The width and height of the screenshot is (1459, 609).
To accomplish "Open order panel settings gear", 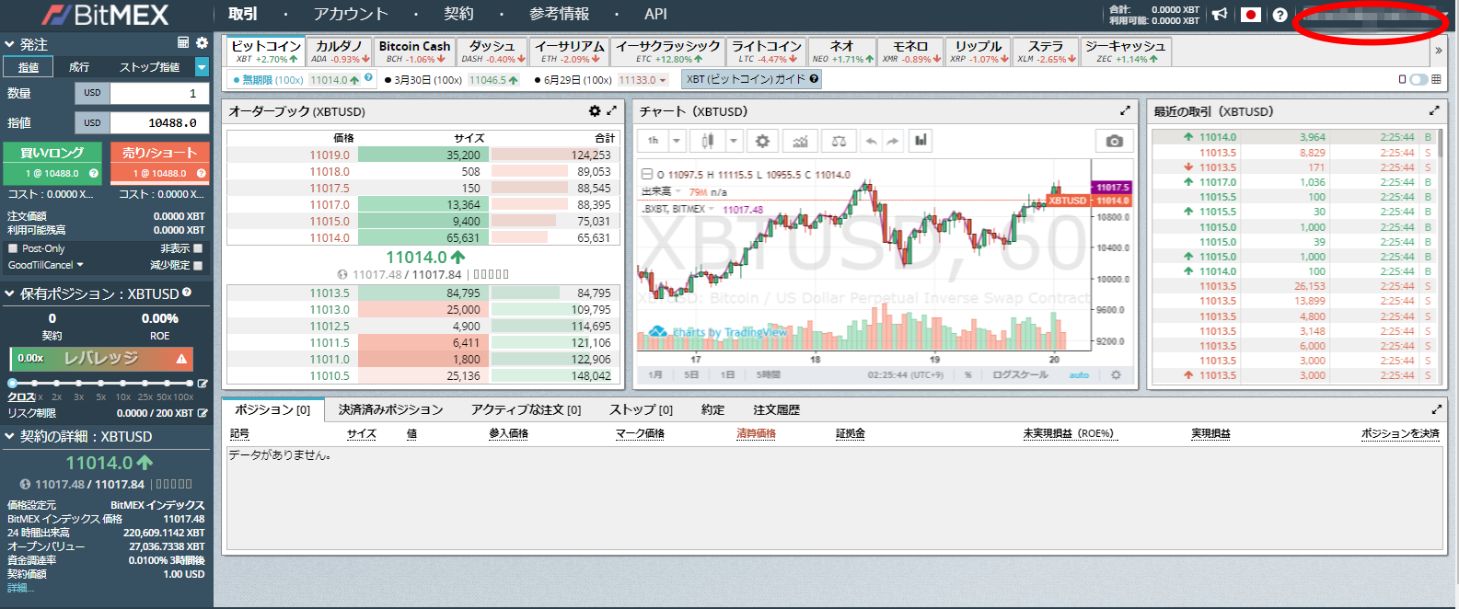I will pyautogui.click(x=203, y=43).
